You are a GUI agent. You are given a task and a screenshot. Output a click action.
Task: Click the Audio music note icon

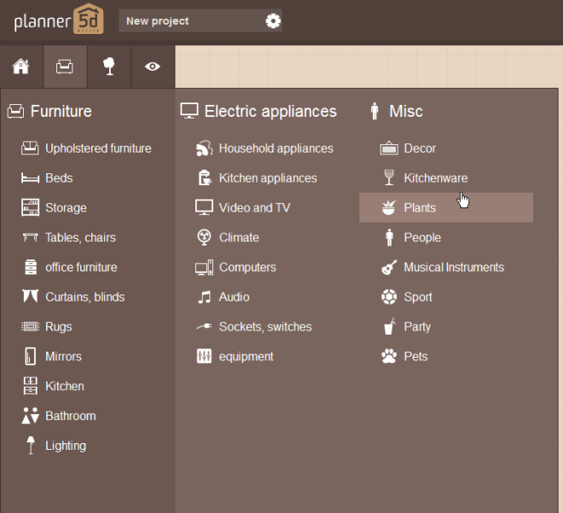click(x=205, y=297)
